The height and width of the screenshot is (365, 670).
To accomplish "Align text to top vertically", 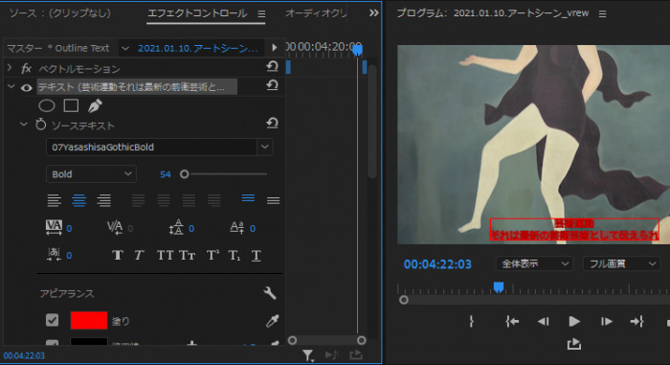I will pos(248,198).
